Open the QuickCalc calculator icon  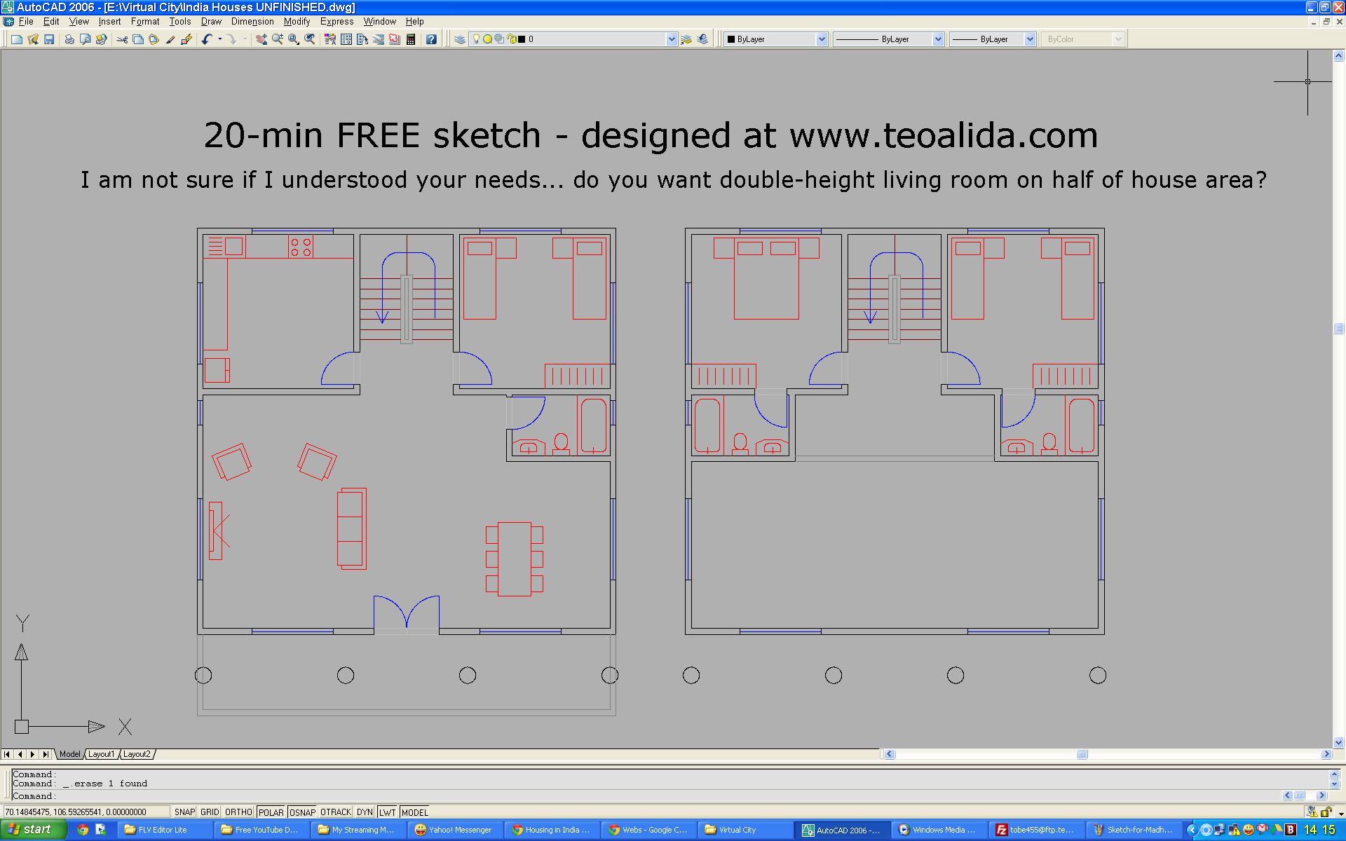click(x=411, y=39)
